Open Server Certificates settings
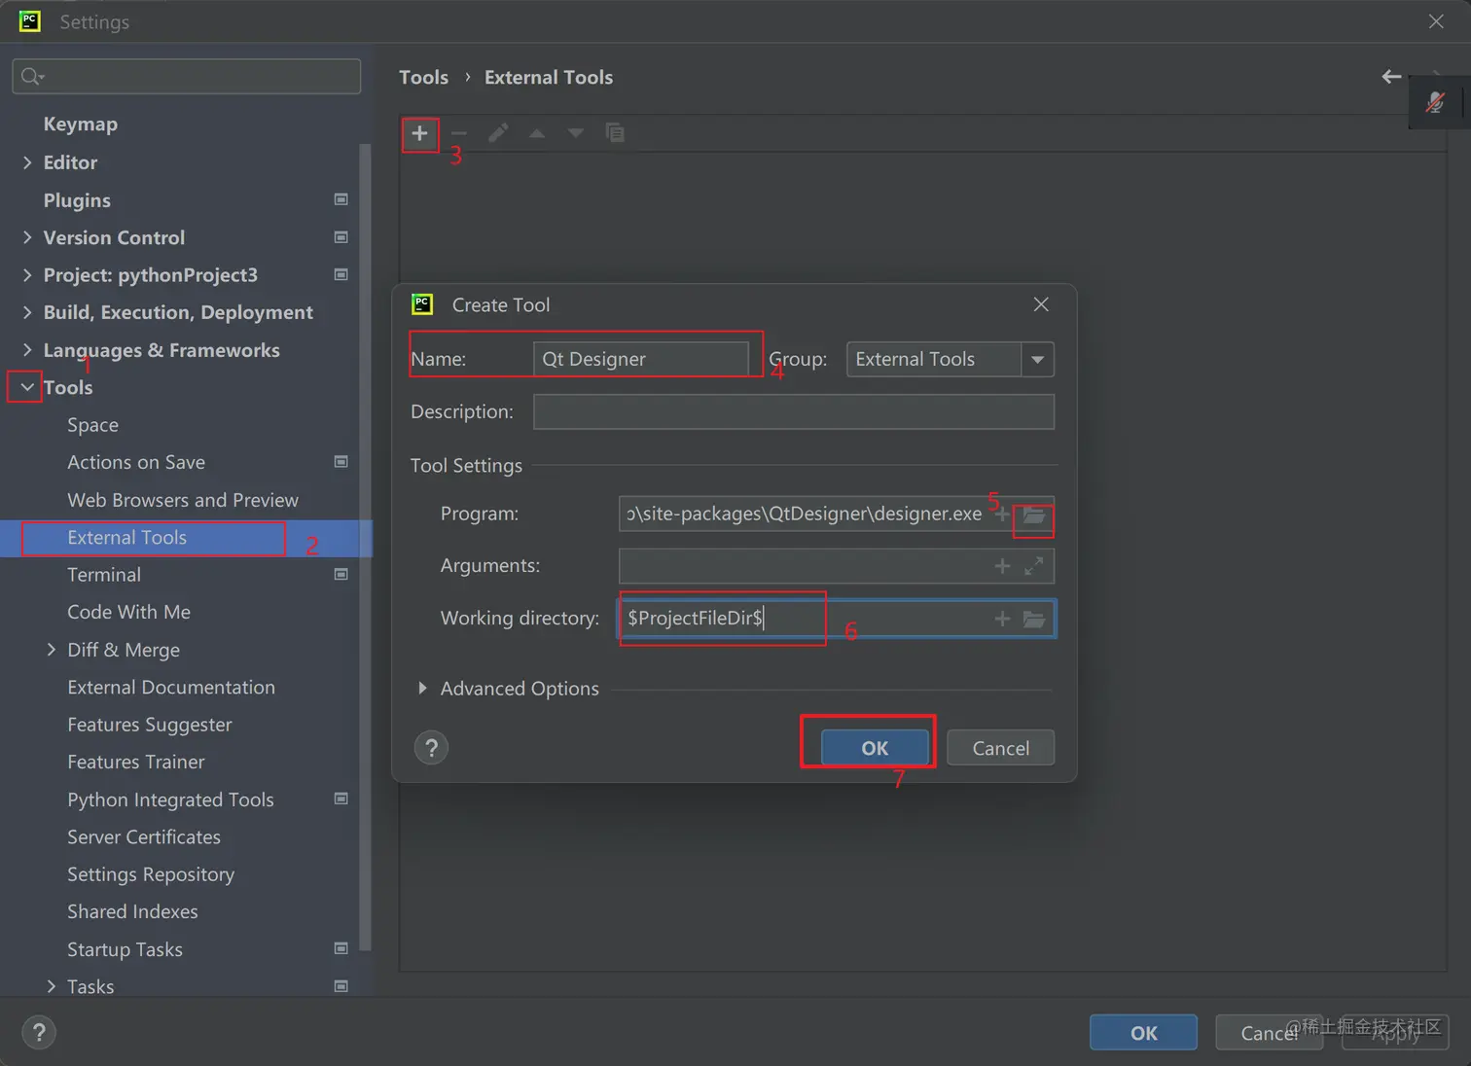 tap(144, 837)
